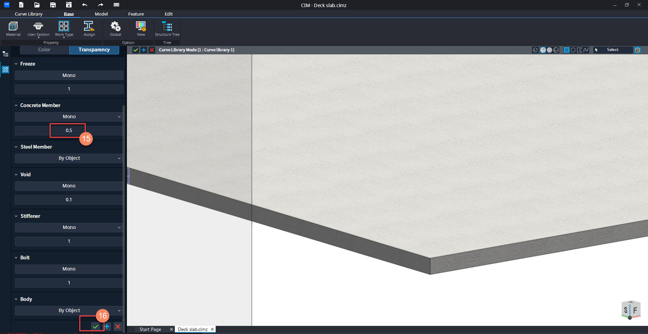Click the view cube navigator
648x334 pixels.
630,309
